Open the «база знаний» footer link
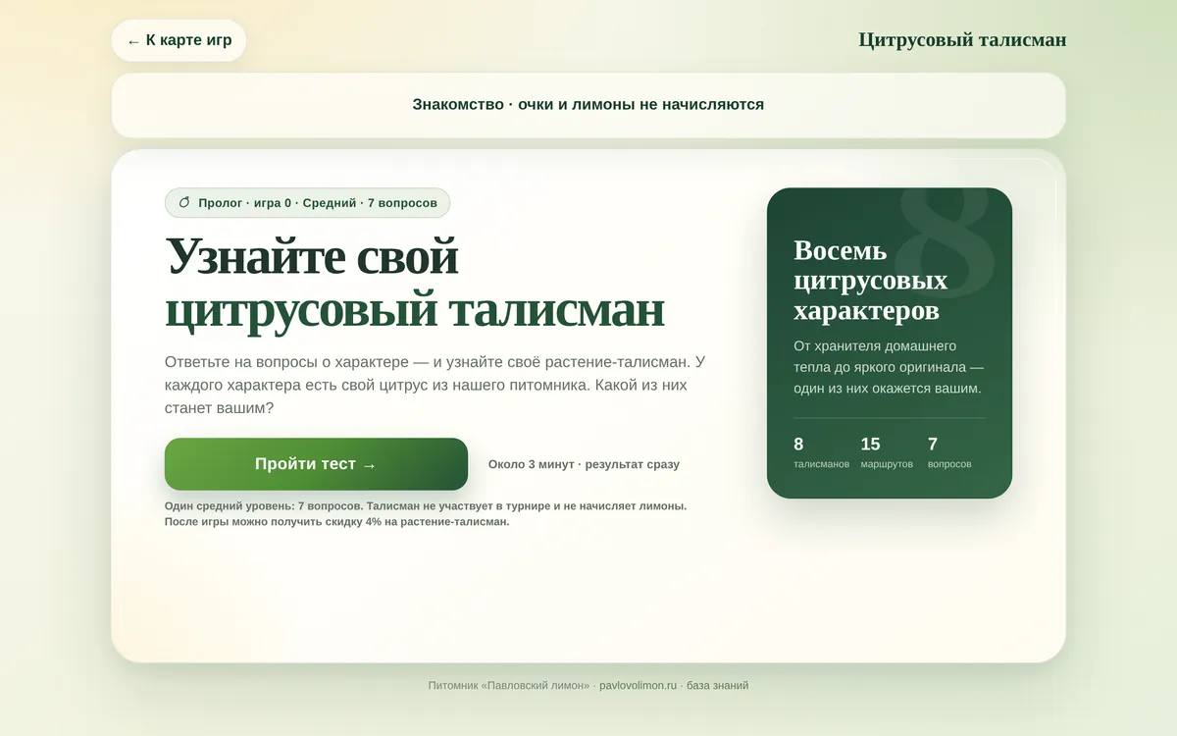This screenshot has height=736, width=1177. pyautogui.click(x=717, y=686)
